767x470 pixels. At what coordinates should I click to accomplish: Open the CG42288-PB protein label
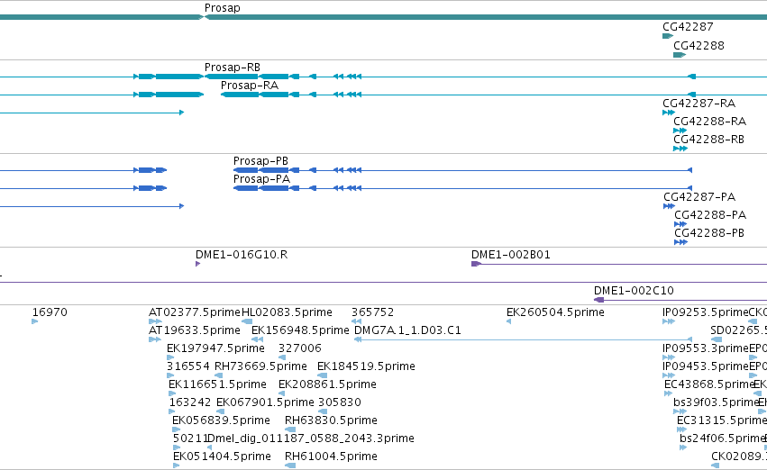pos(709,233)
